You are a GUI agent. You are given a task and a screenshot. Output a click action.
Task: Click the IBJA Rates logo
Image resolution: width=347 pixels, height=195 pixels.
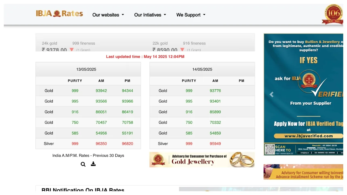pyautogui.click(x=59, y=14)
